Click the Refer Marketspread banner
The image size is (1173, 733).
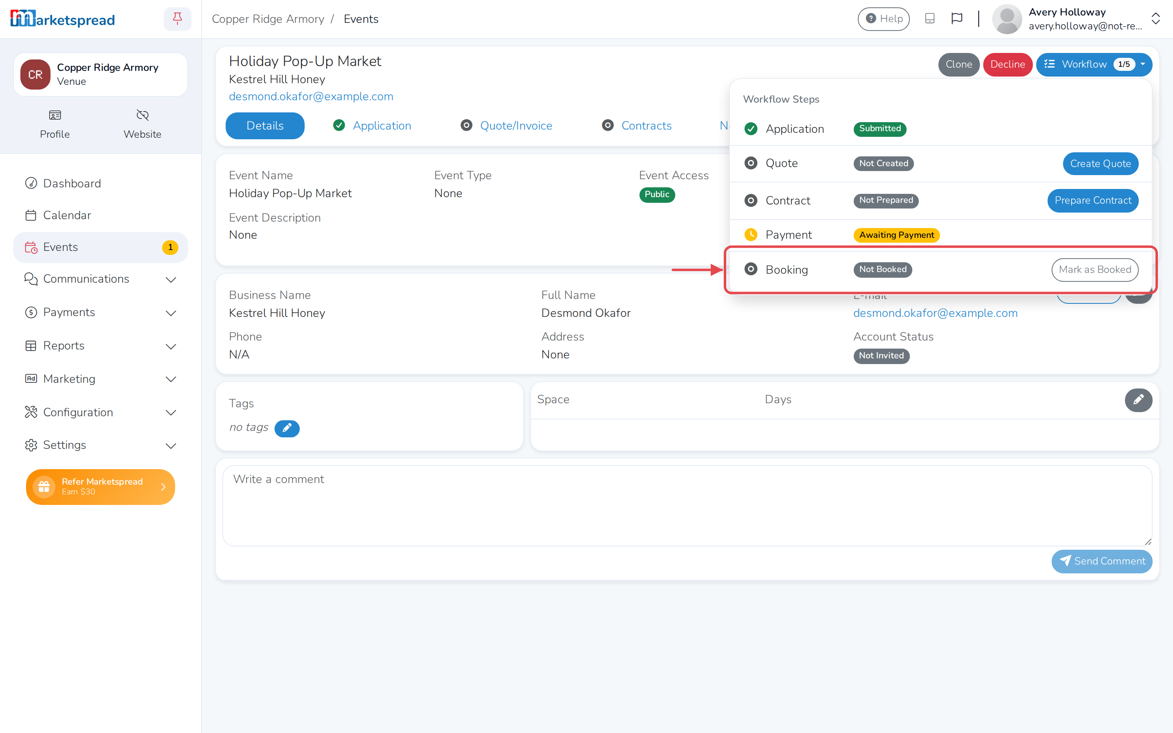coord(100,486)
